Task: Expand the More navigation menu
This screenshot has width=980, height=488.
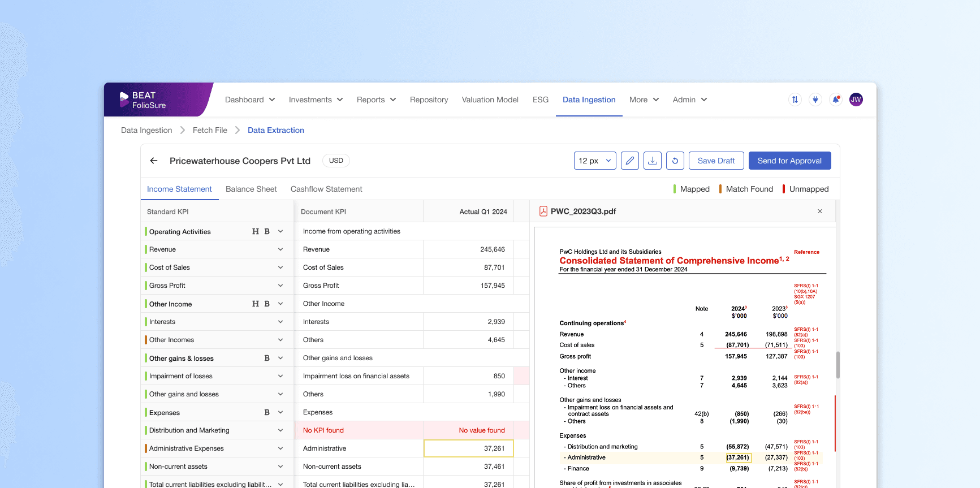Action: [x=644, y=100]
